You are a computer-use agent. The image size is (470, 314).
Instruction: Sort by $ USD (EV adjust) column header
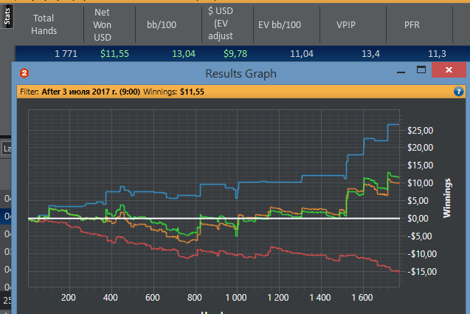(221, 24)
